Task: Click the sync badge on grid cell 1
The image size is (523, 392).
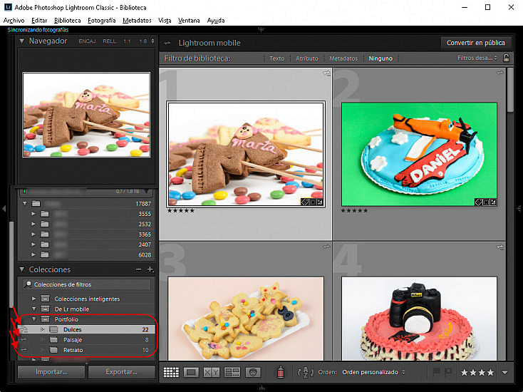Action: (326, 73)
